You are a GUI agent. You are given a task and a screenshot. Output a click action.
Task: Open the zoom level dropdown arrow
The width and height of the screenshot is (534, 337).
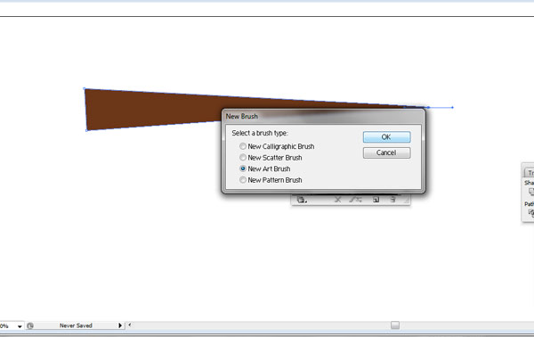click(20, 326)
